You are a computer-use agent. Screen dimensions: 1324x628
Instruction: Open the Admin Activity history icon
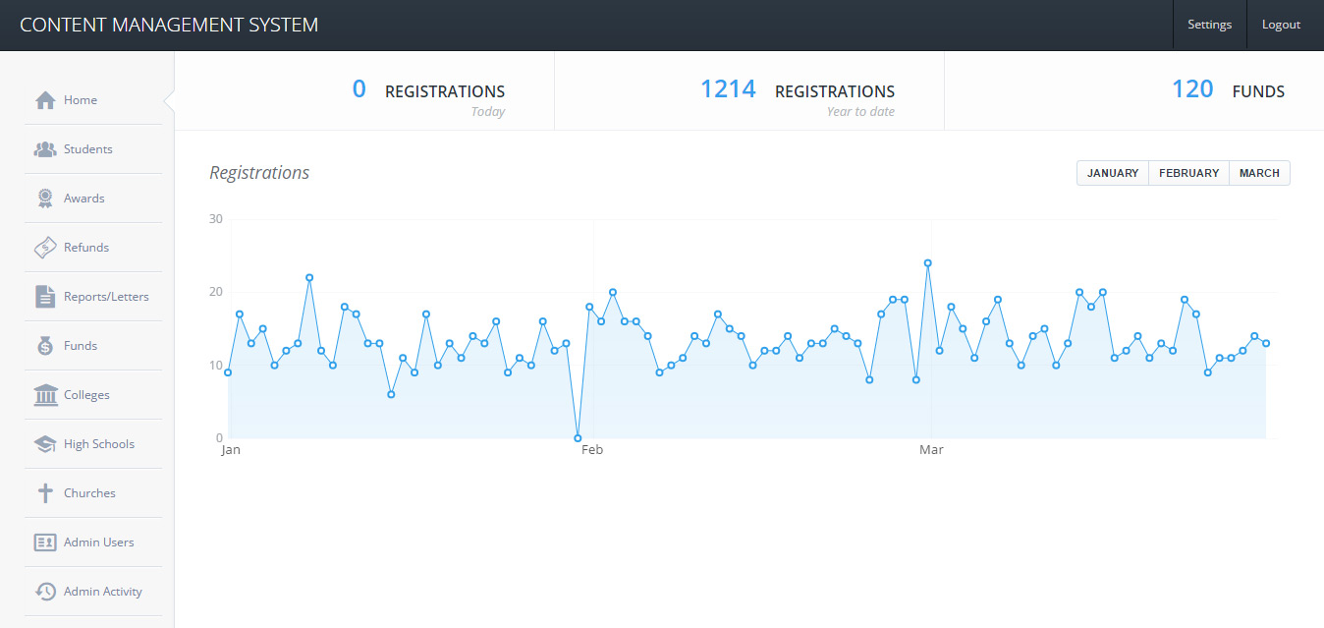45,592
